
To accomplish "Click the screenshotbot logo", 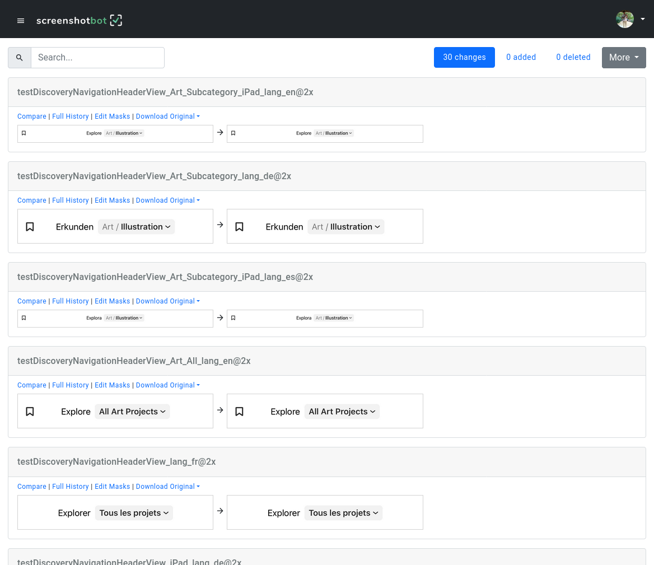I will [x=79, y=21].
